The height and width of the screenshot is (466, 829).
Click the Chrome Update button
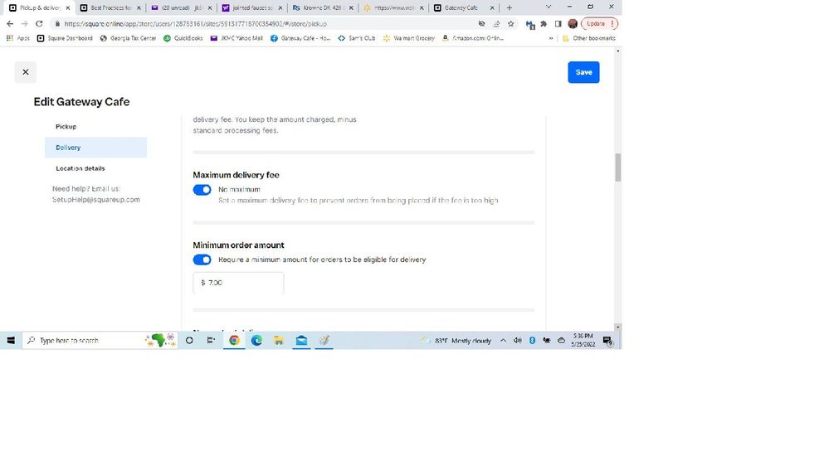point(599,24)
